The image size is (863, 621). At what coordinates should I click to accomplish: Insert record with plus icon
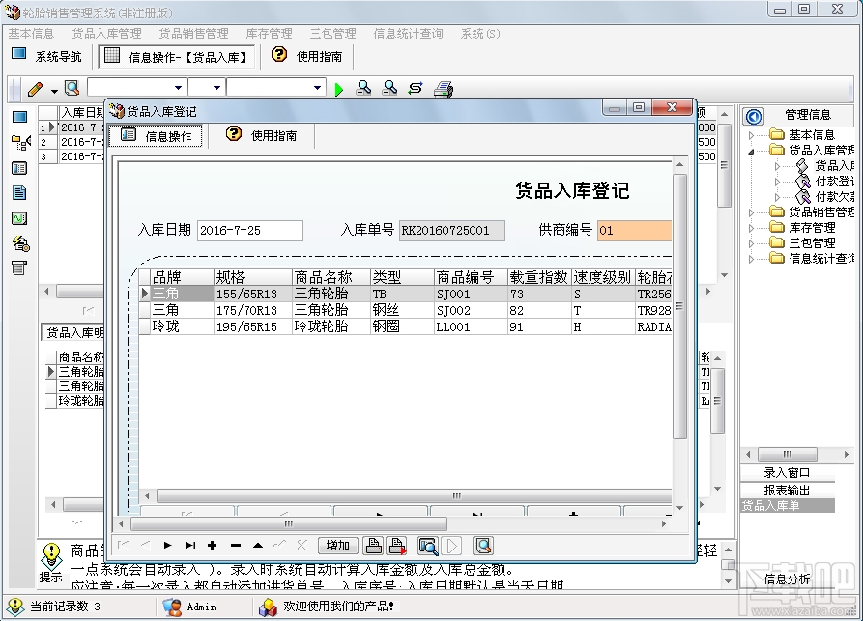pyautogui.click(x=213, y=545)
